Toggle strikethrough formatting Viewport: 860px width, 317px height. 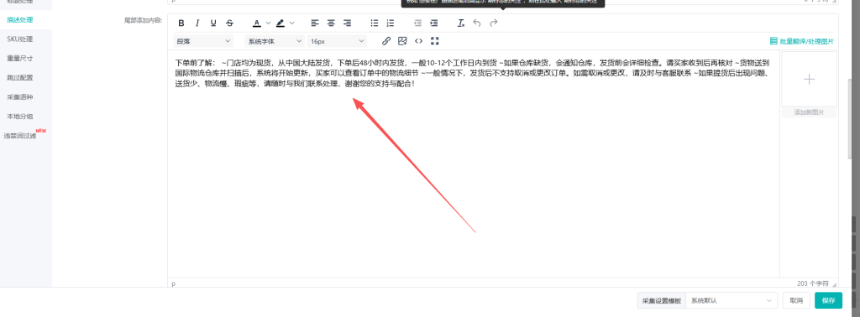[x=230, y=23]
